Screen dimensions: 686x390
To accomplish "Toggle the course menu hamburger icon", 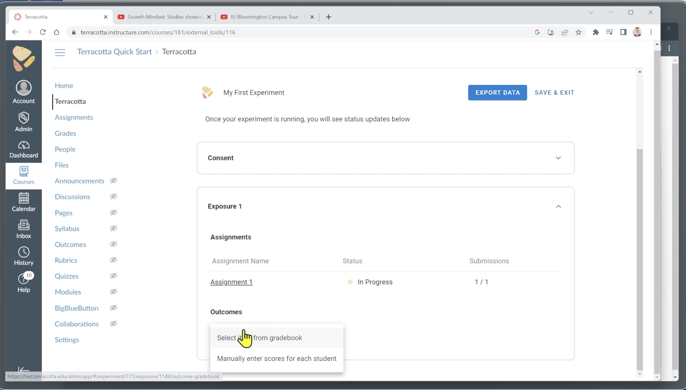I will [60, 52].
